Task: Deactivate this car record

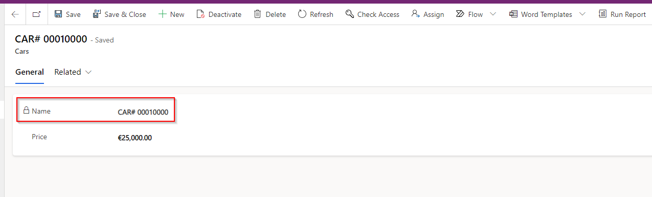Action: 219,14
